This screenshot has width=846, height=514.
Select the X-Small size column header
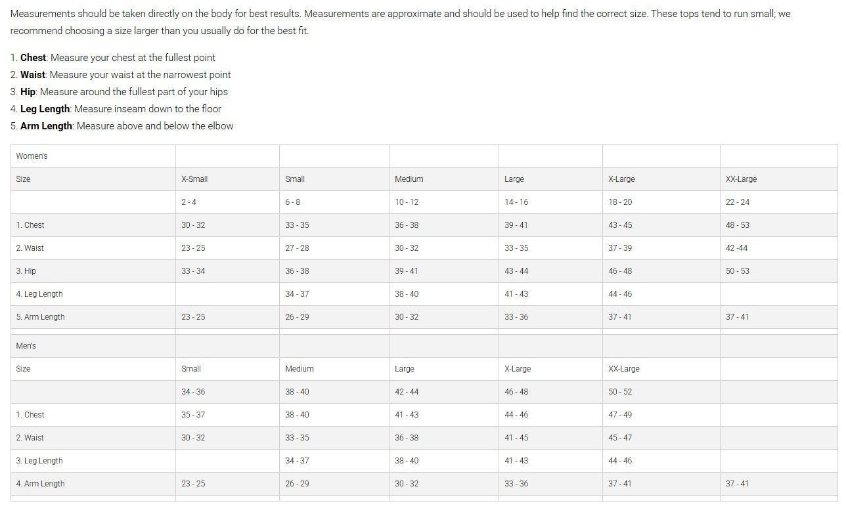pyautogui.click(x=194, y=179)
